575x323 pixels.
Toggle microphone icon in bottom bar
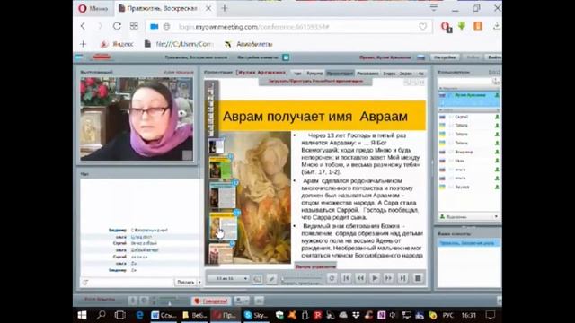pos(133,301)
